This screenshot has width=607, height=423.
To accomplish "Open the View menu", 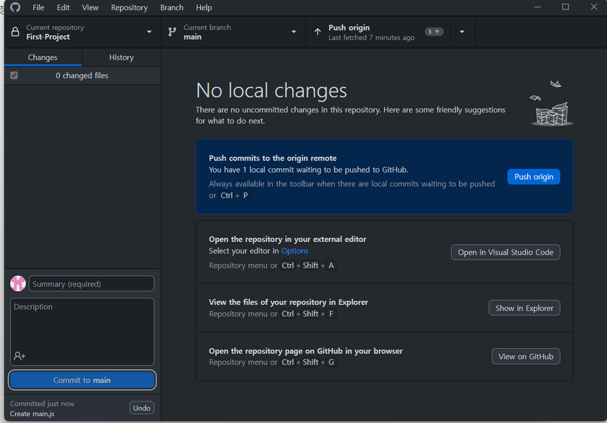I will point(90,8).
